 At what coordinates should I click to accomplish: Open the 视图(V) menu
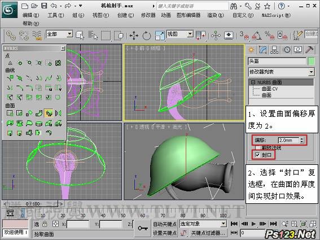(100, 15)
